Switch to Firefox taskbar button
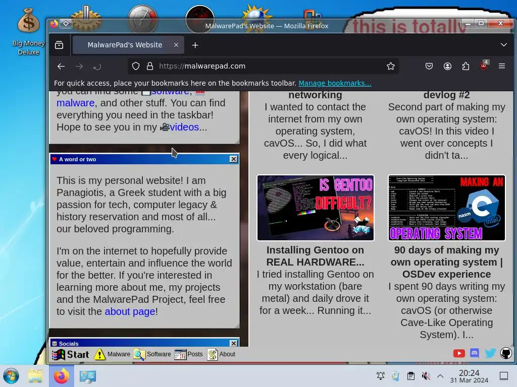The height and width of the screenshot is (387, 517). pos(62,376)
